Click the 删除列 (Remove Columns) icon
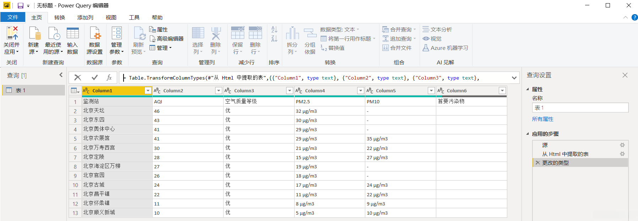Image resolution: width=638 pixels, height=221 pixels. (x=216, y=33)
